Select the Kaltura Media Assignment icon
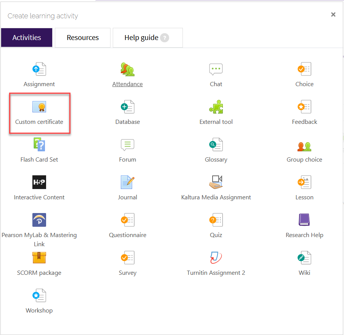Image resolution: width=344 pixels, height=335 pixels. (216, 182)
